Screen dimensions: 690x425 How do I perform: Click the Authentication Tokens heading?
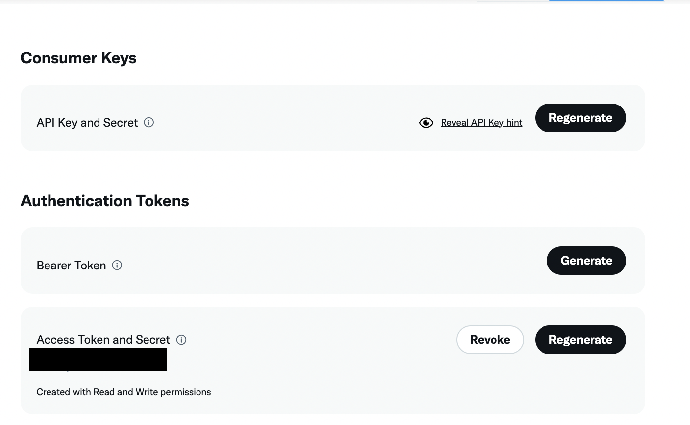(104, 201)
